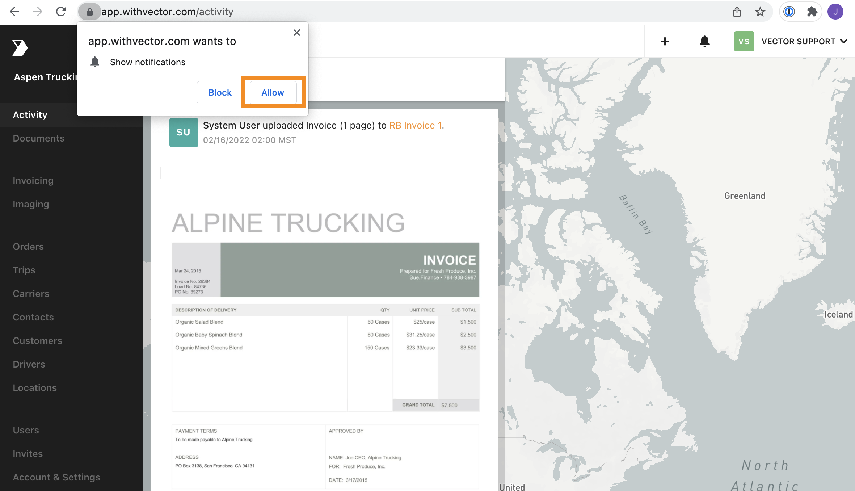Open notifications bell in app header
Viewport: 855px width, 491px height.
pyautogui.click(x=704, y=41)
